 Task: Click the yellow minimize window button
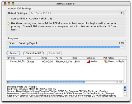pos(9,4)
